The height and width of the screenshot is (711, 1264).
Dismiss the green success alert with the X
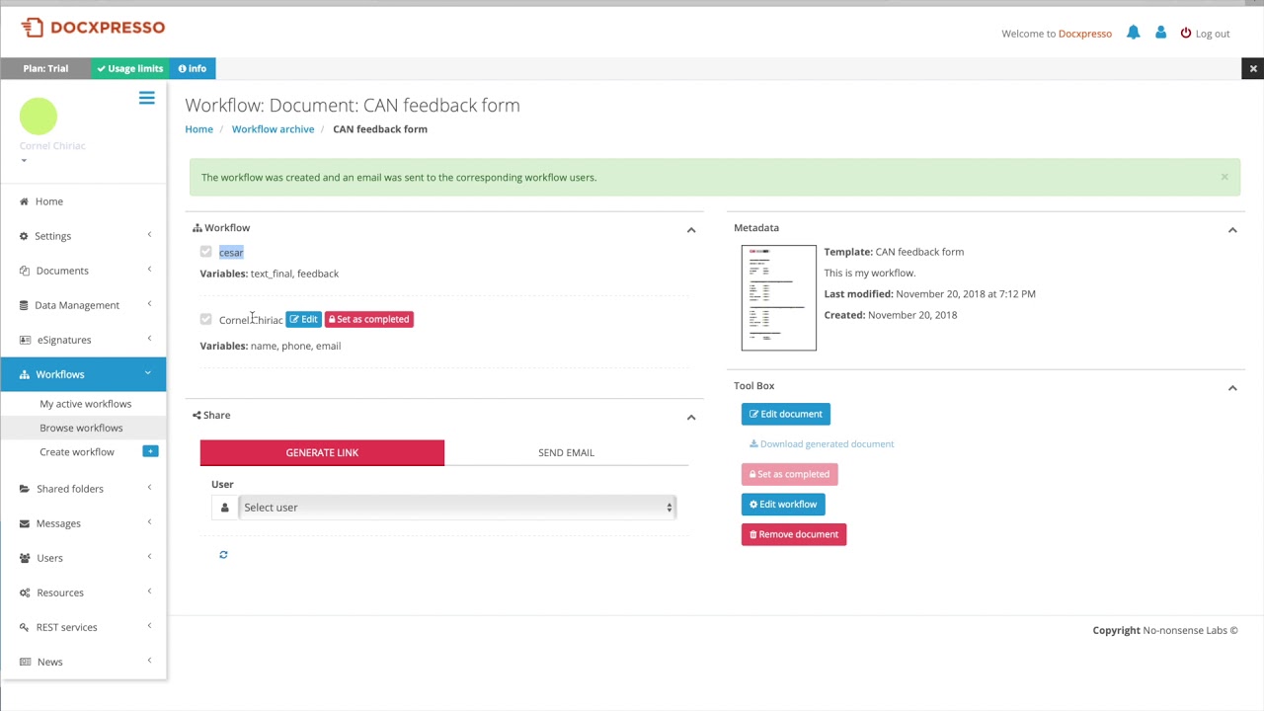[1224, 177]
